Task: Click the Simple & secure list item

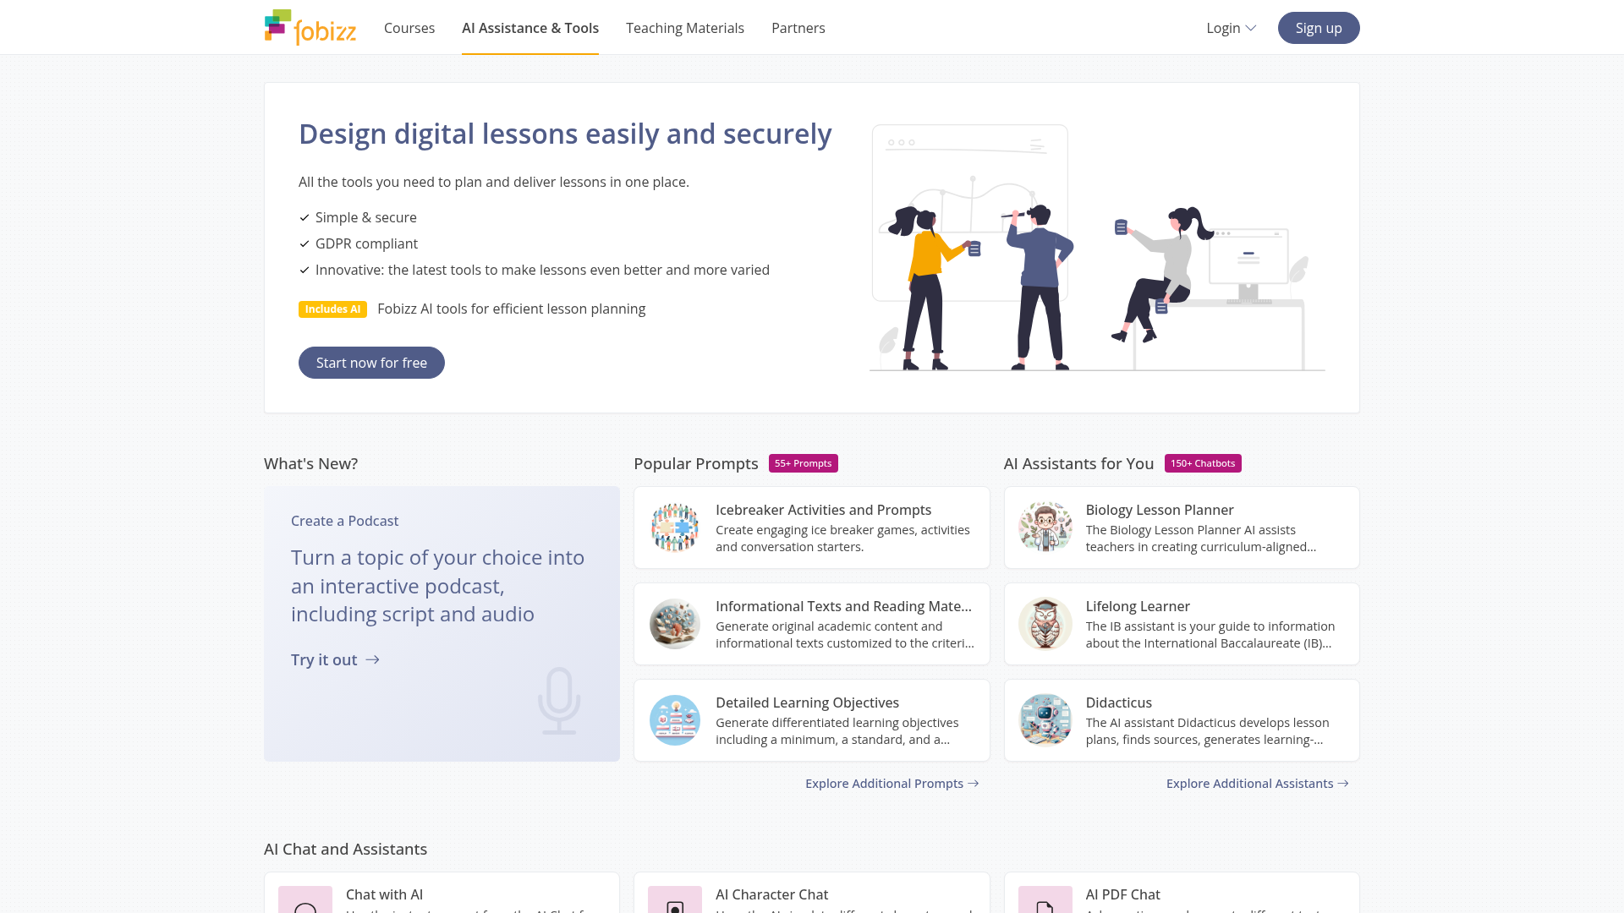Action: [365, 217]
